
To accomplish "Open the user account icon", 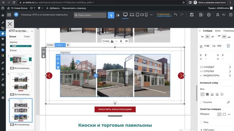I will [218, 15].
